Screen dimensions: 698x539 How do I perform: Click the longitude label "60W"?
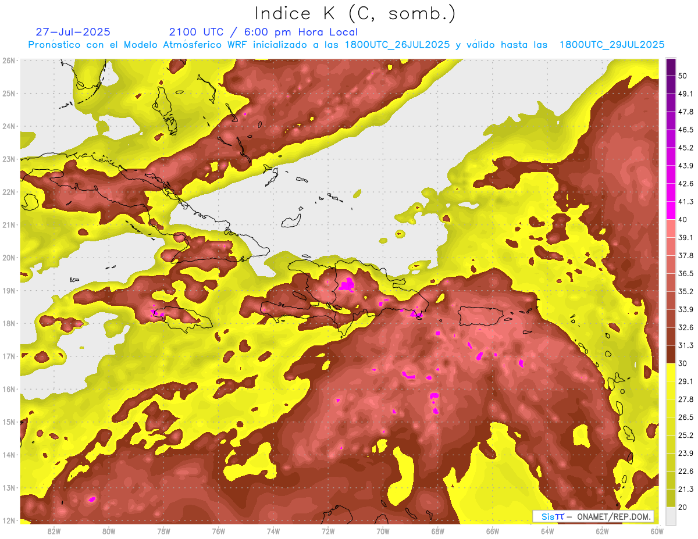pyautogui.click(x=657, y=531)
